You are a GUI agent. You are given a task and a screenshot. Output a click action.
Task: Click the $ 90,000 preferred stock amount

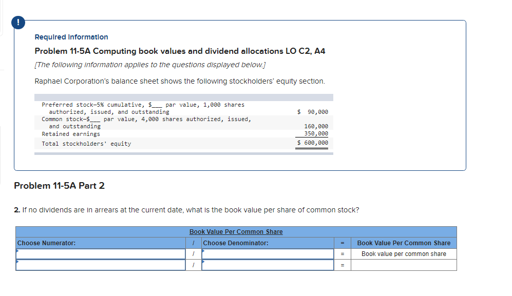click(x=311, y=111)
